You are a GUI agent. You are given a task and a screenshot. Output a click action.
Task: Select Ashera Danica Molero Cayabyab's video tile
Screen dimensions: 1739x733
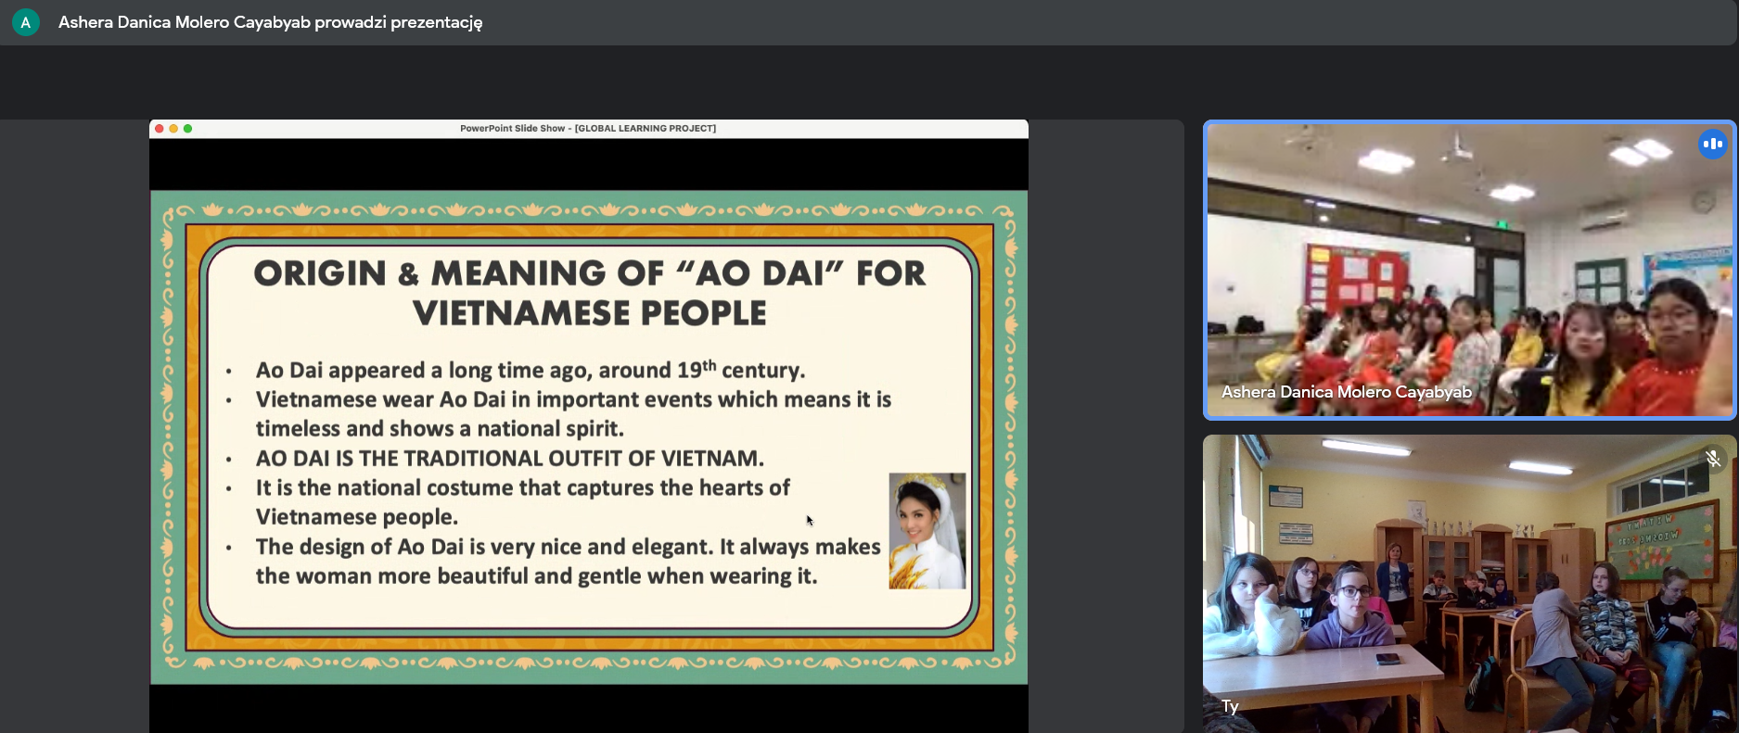coord(1469,269)
